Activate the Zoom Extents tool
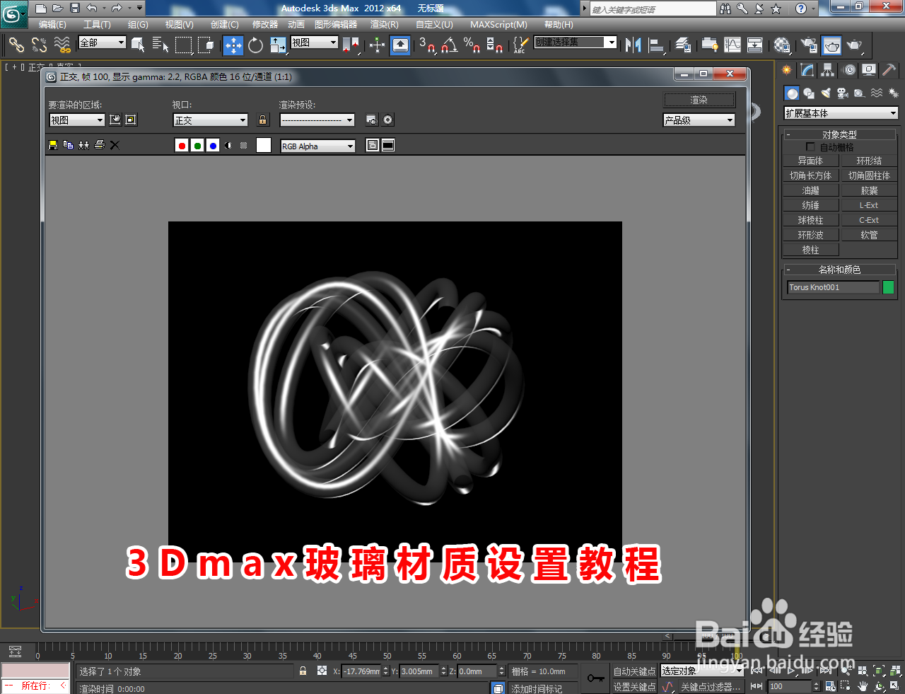 (878, 671)
